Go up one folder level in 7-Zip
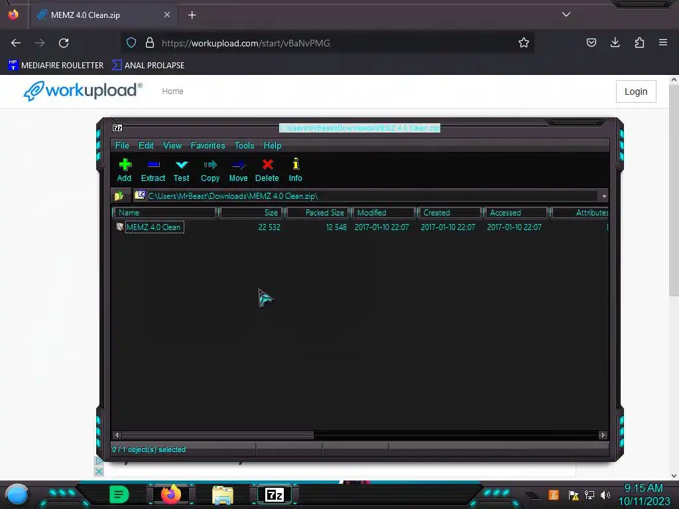 click(119, 196)
